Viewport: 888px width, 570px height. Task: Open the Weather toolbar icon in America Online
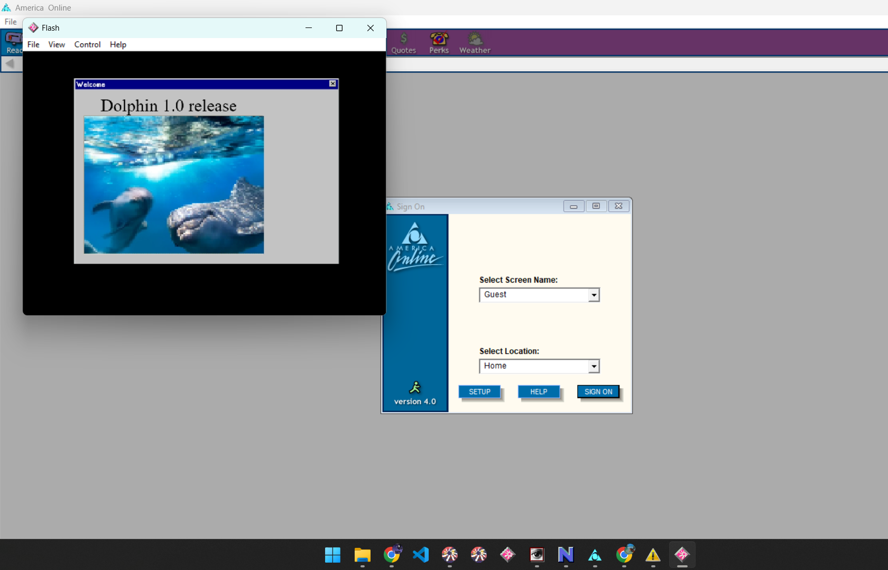tap(475, 43)
